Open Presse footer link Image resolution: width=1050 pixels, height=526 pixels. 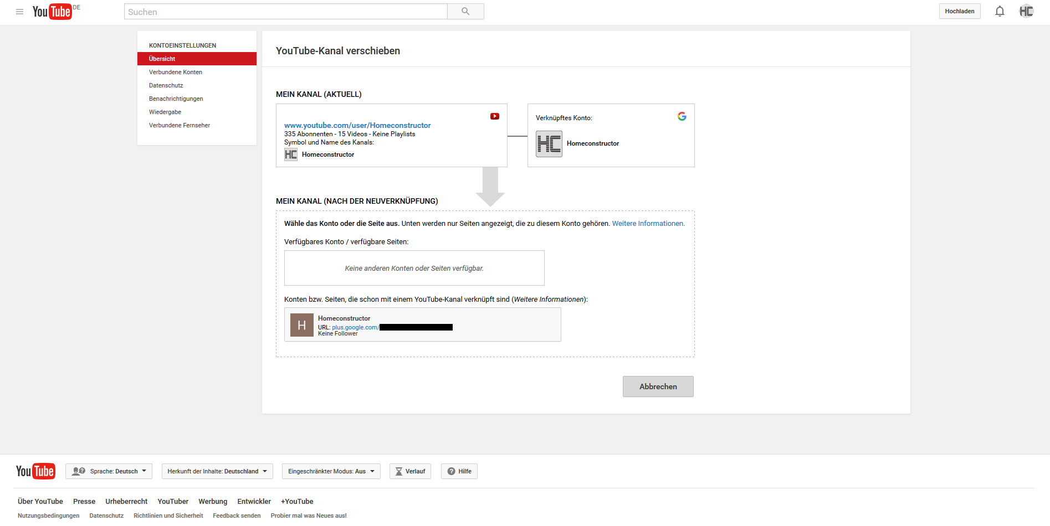click(84, 502)
